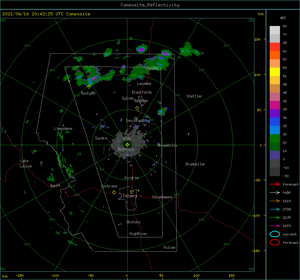This screenshot has width=300, height=280.
Task: Click the Banff town label
Action: coord(55,185)
